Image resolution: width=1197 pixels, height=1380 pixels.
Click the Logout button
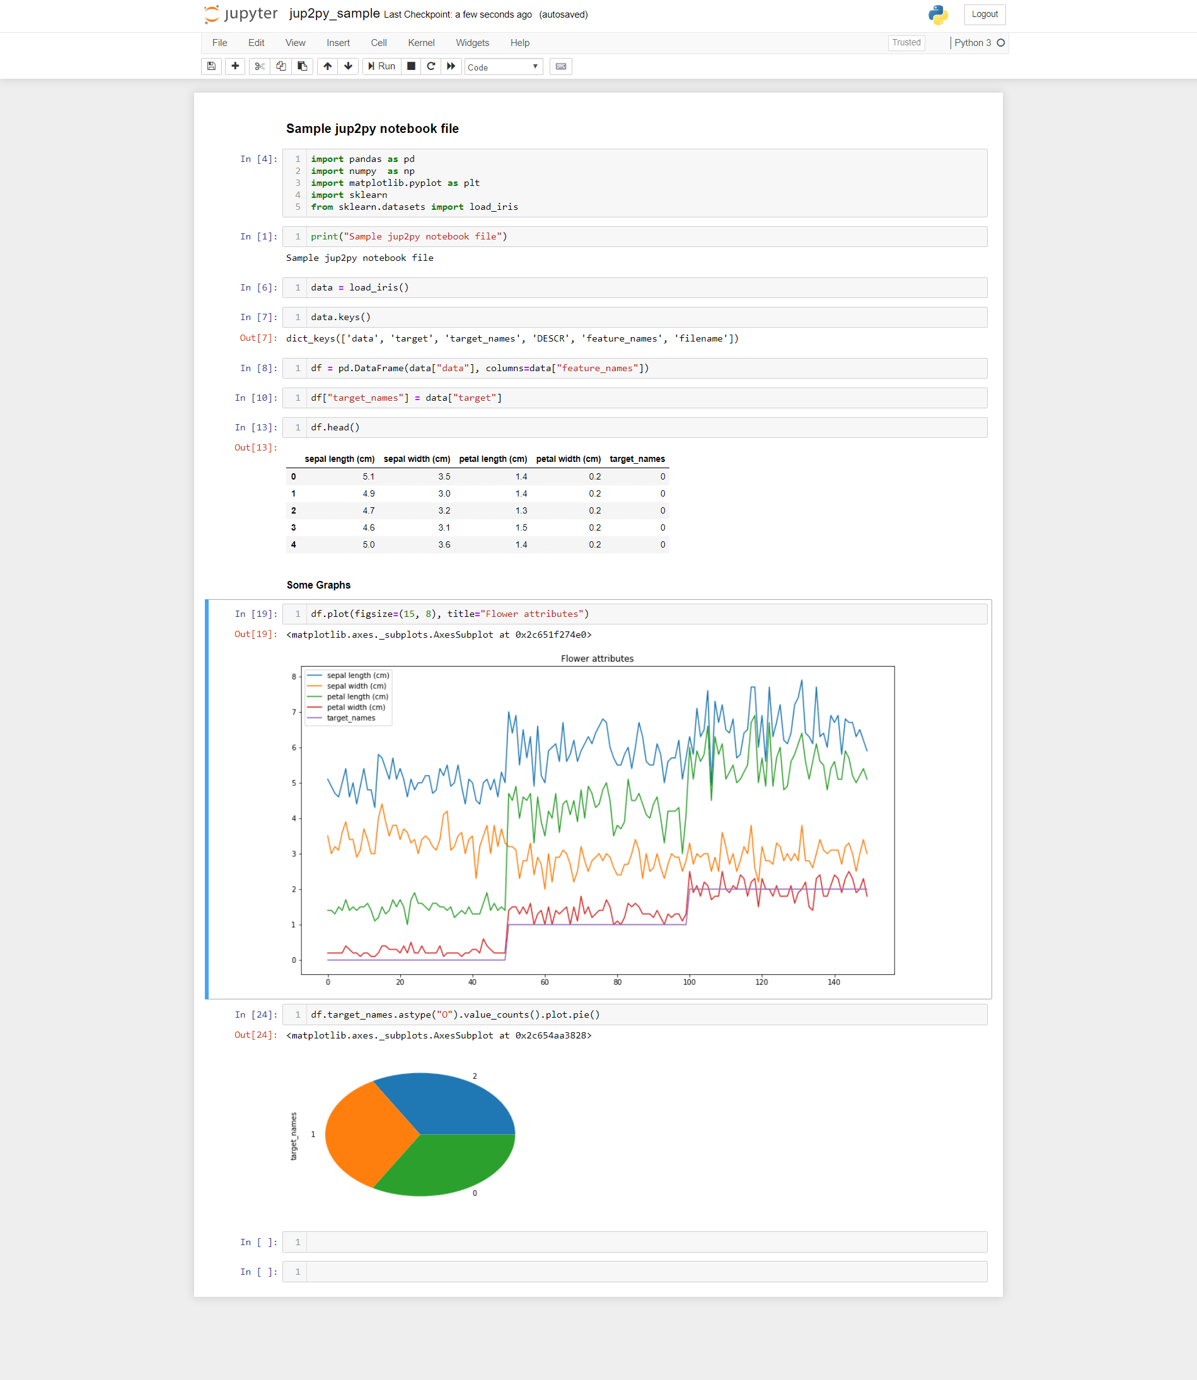[984, 14]
